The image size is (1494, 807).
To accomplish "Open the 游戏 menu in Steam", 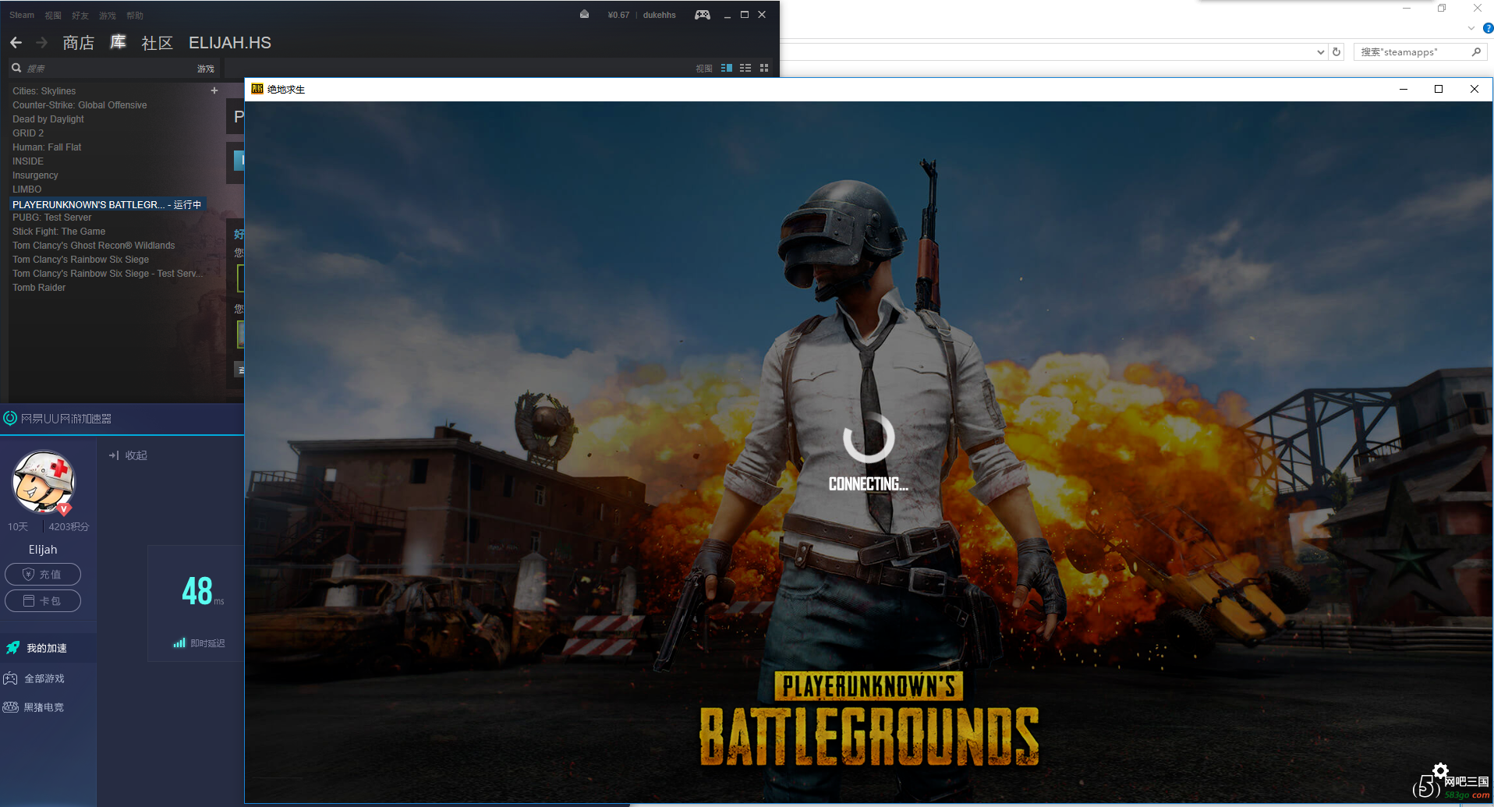I will tap(108, 16).
